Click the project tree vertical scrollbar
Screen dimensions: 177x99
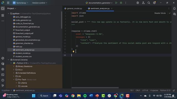(x=62, y=20)
